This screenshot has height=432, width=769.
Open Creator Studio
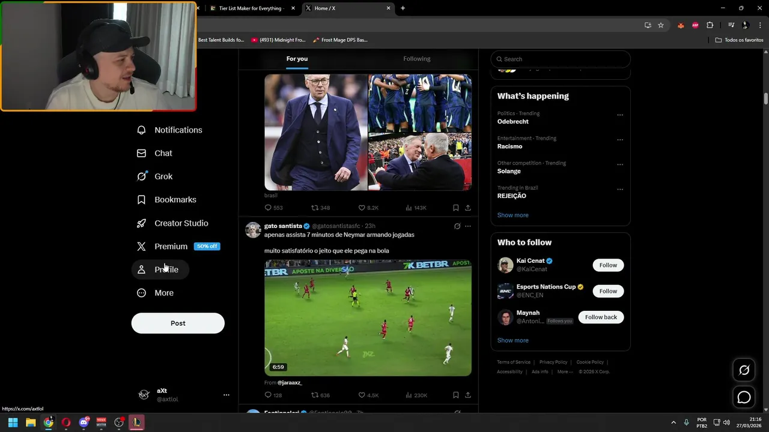172,223
